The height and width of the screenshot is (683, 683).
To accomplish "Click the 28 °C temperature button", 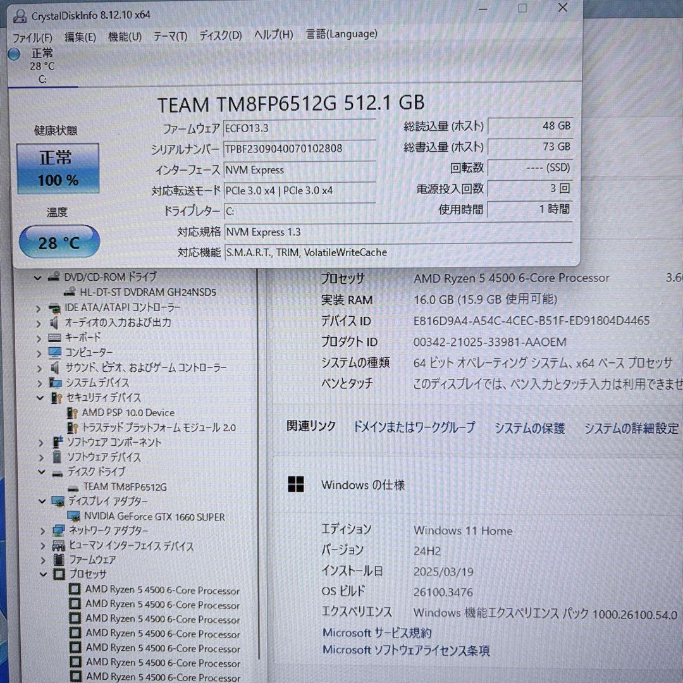I will click(x=59, y=242).
